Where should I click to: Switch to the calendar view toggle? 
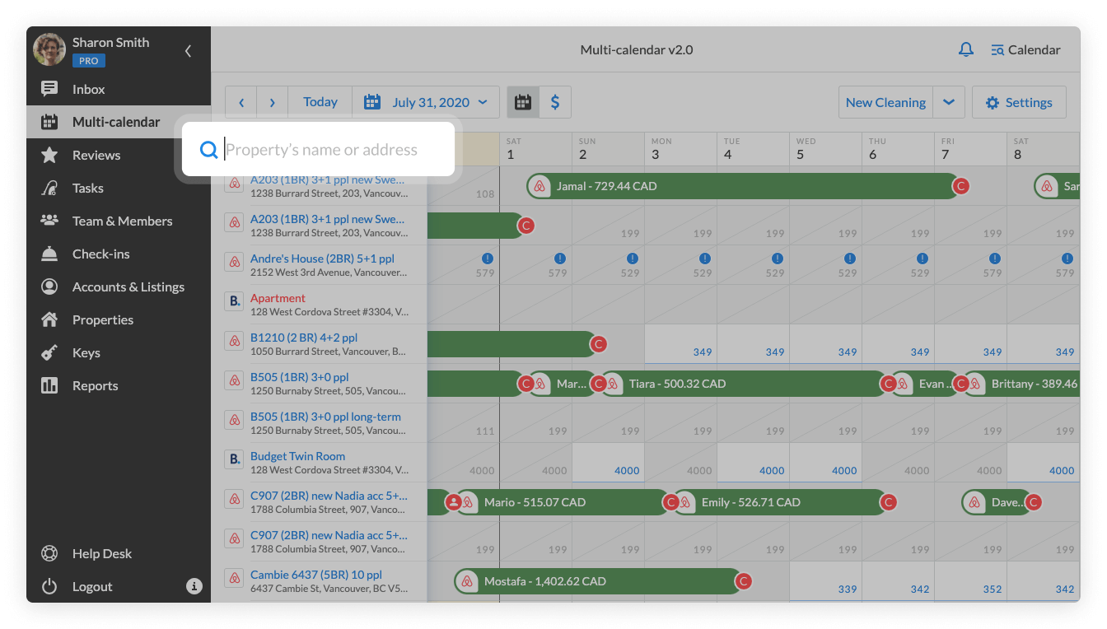coord(523,102)
